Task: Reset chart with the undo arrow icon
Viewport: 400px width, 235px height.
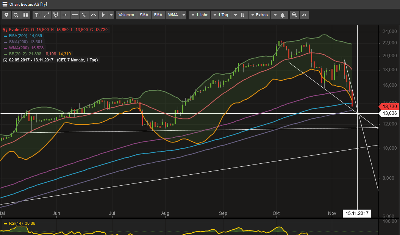Action: [x=304, y=15]
